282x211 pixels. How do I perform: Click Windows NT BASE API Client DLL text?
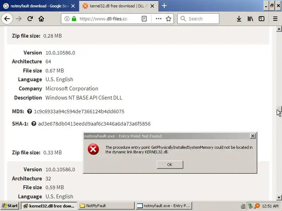(x=84, y=98)
